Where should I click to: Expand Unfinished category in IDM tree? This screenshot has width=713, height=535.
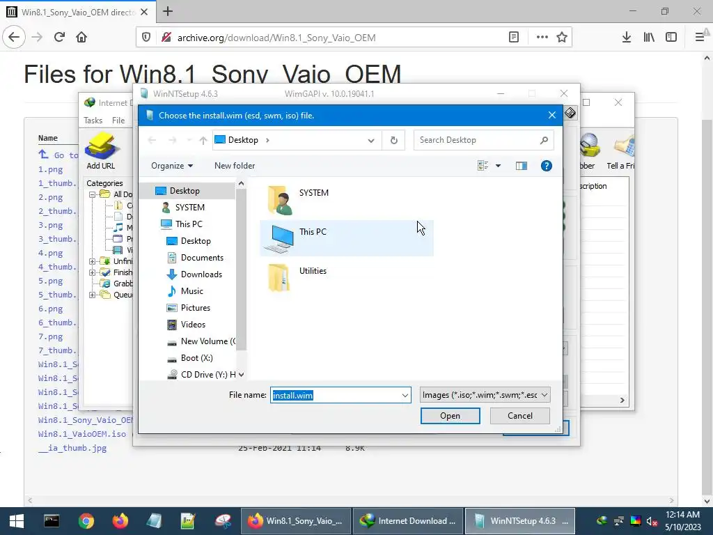click(x=92, y=261)
